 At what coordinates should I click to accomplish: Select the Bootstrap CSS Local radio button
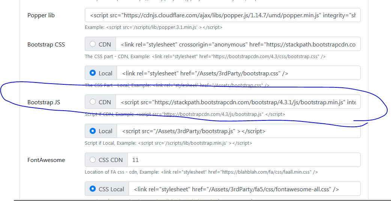click(93, 73)
